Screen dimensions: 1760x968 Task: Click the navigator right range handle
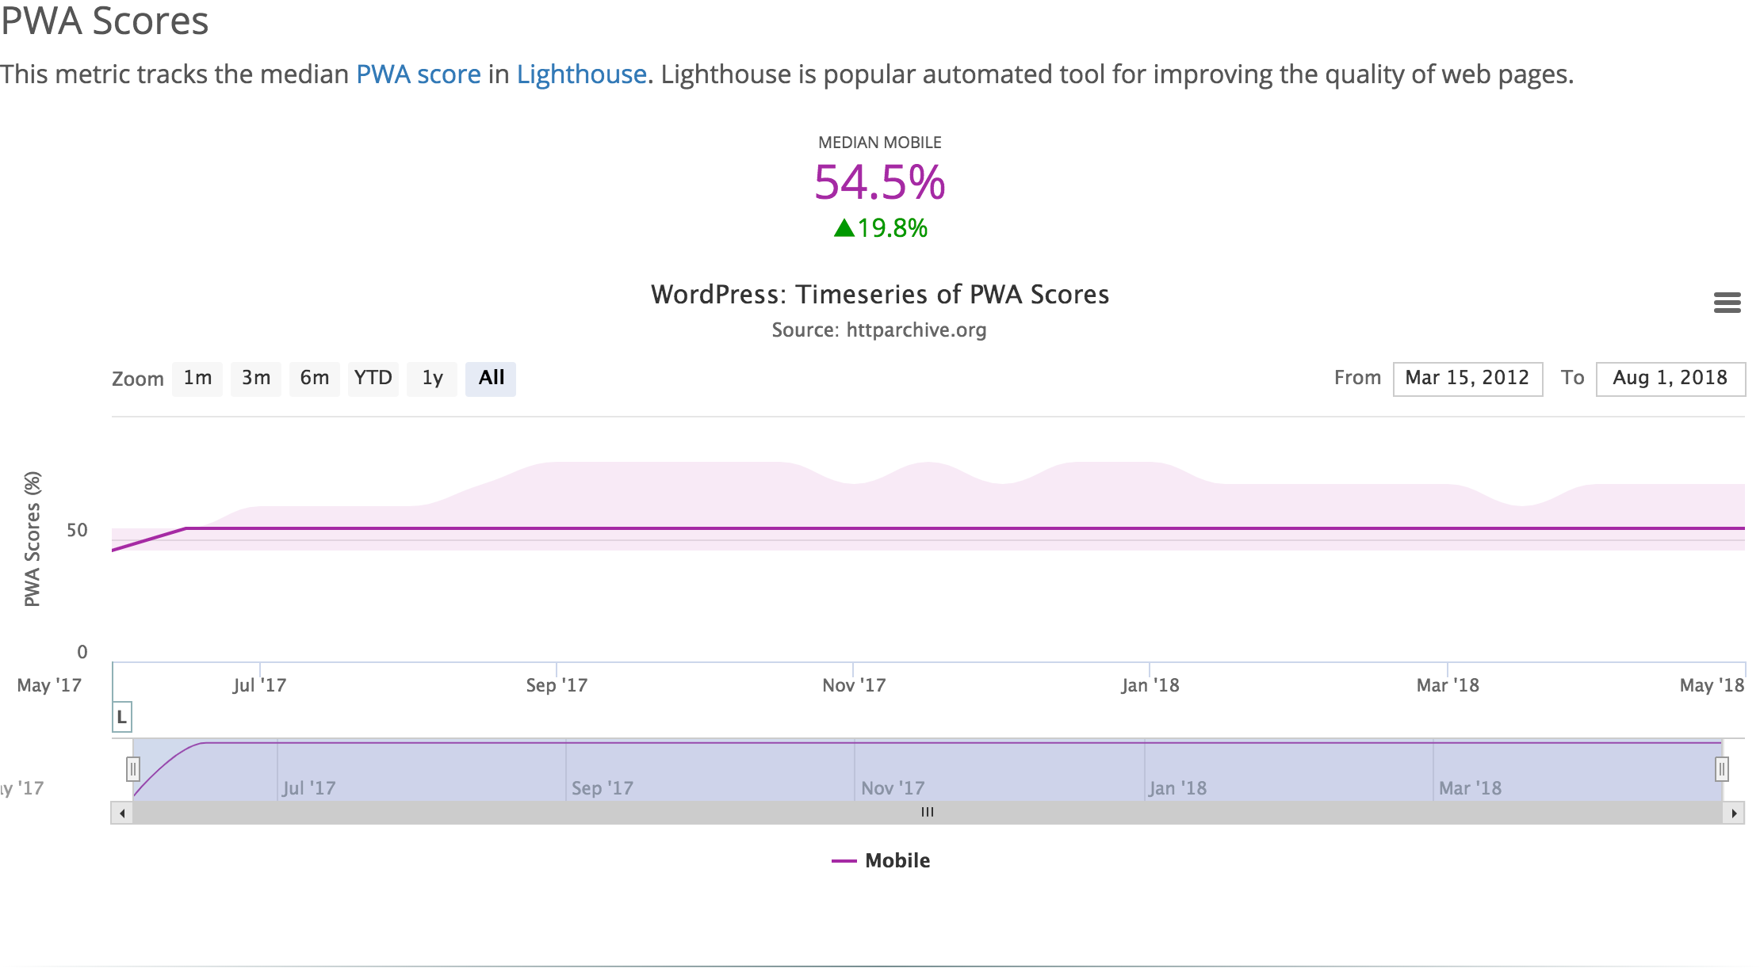pyautogui.click(x=1722, y=768)
